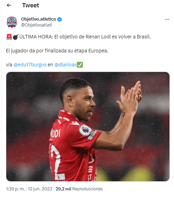Open the Objetivo.atletico display name
The image size is (174, 197).
(x=39, y=19)
